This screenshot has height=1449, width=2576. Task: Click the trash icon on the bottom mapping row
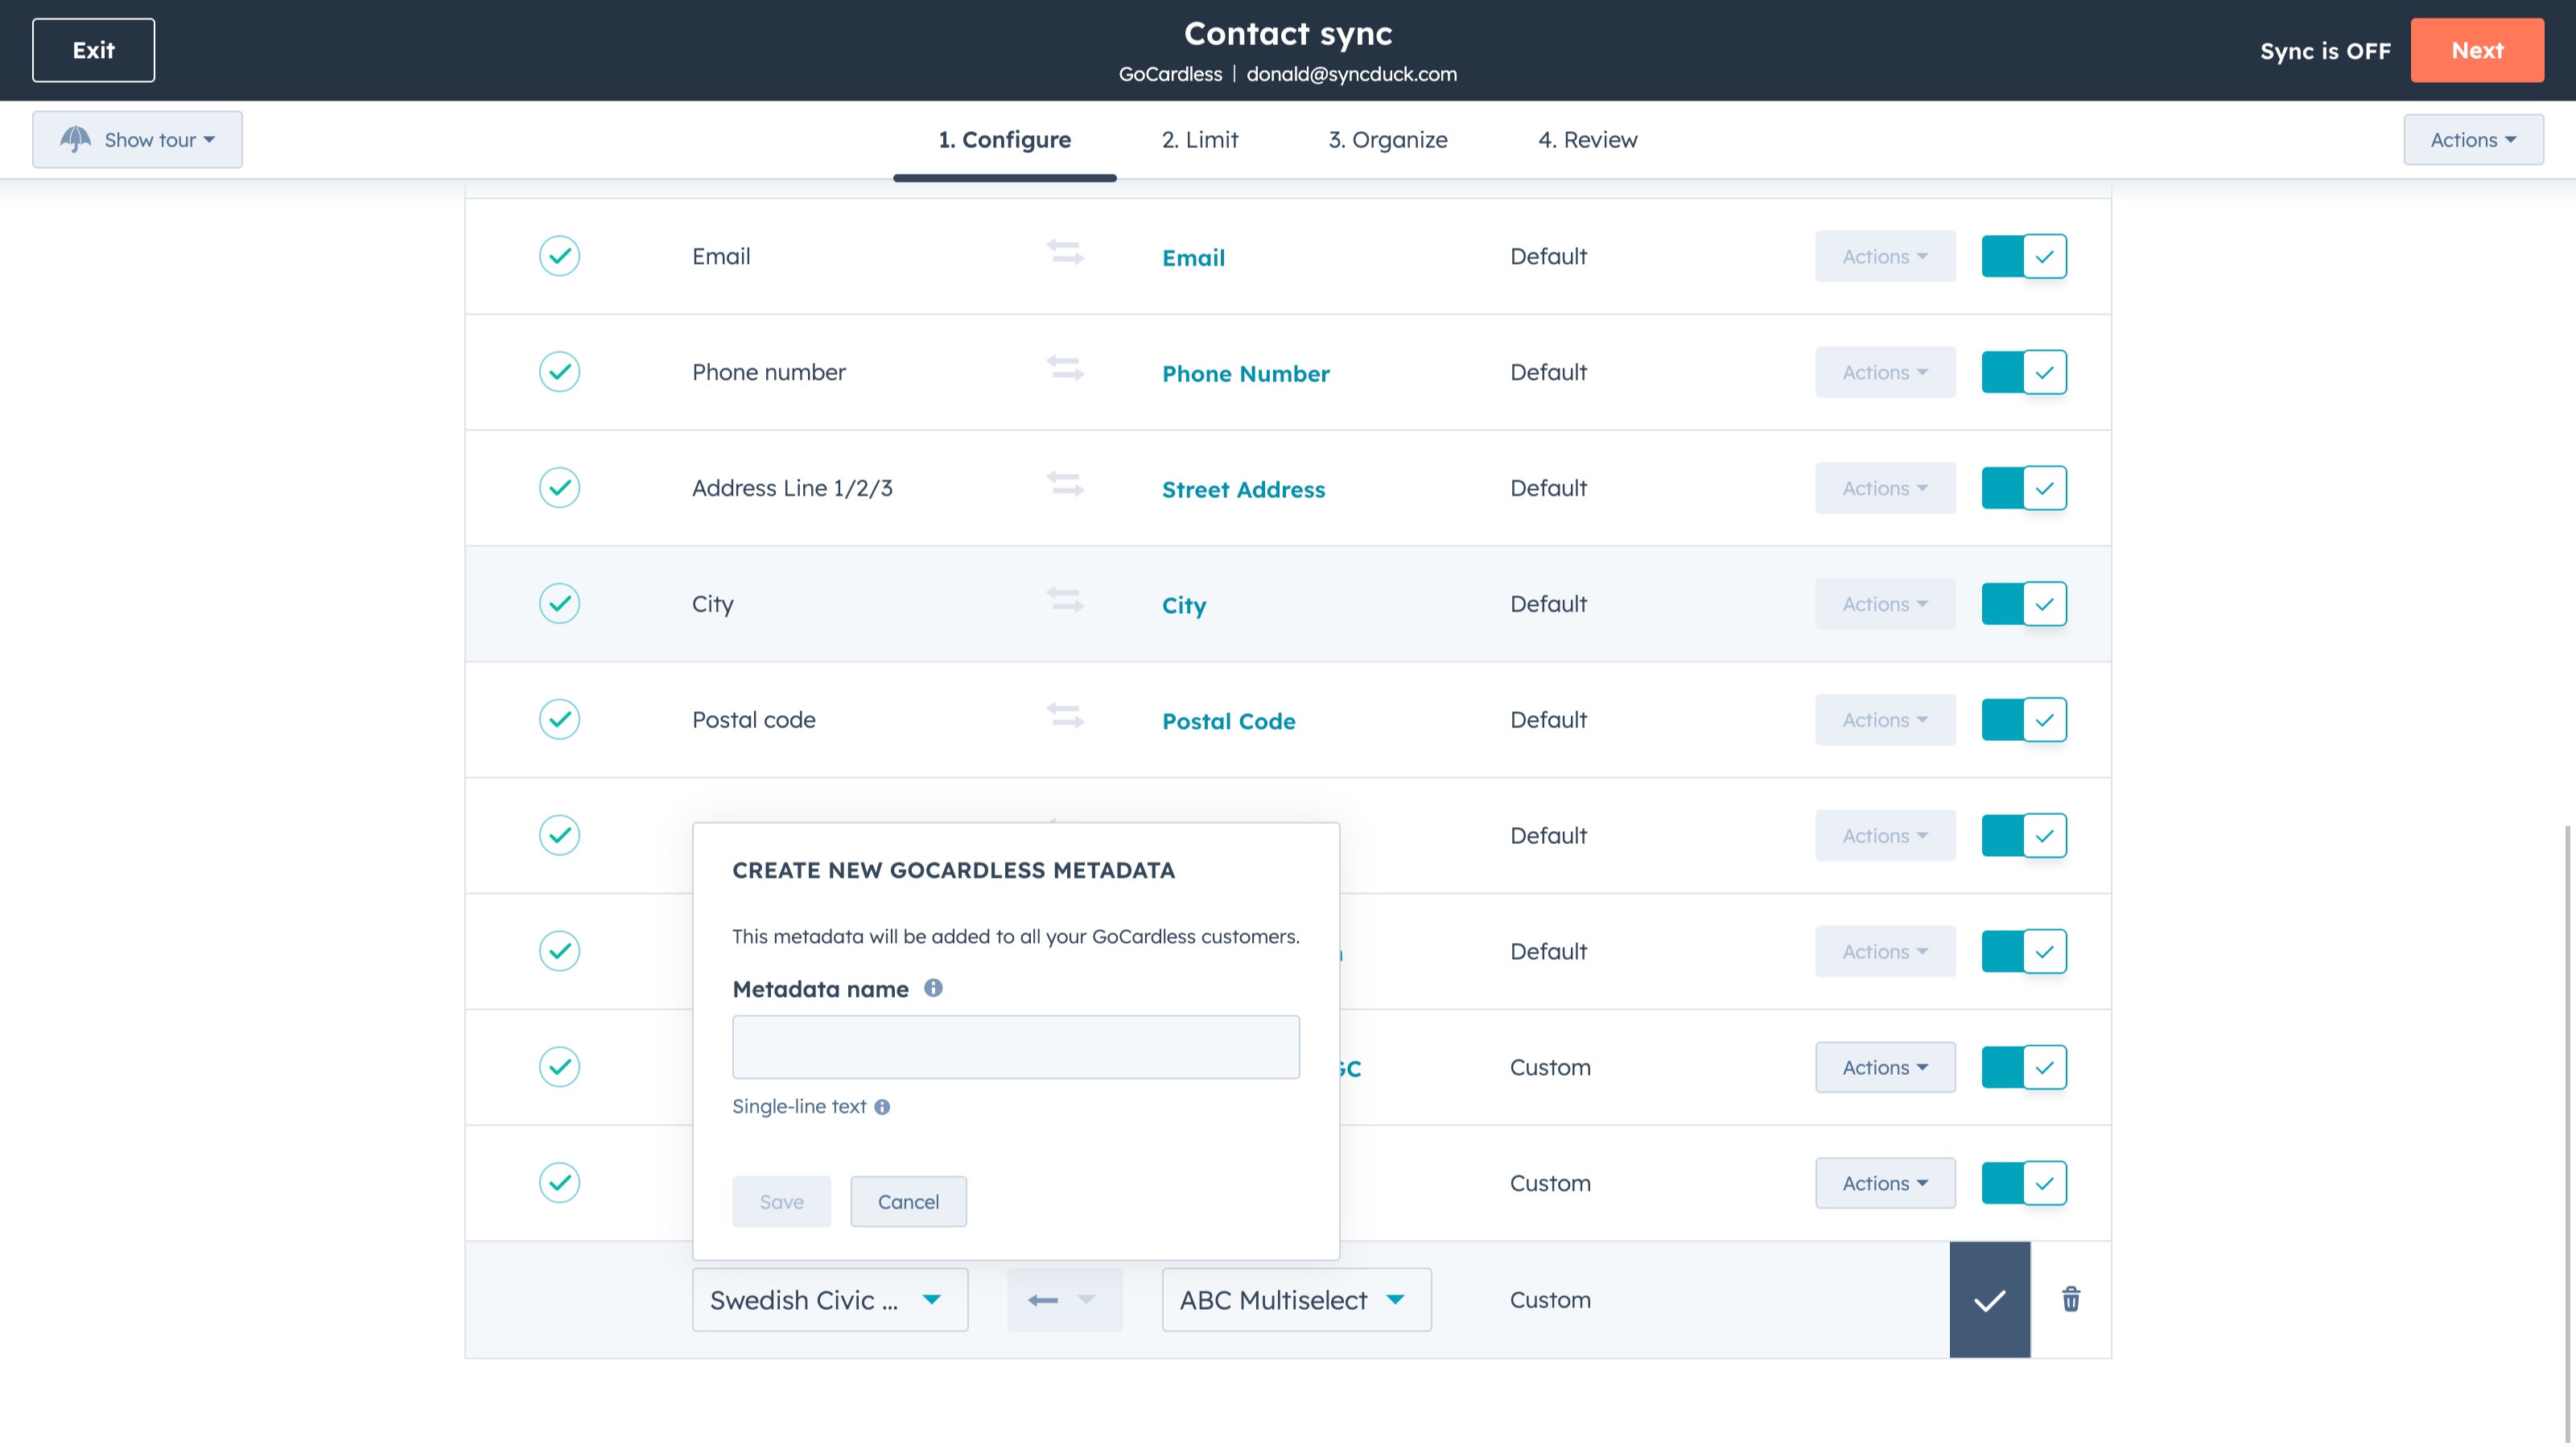2070,1299
